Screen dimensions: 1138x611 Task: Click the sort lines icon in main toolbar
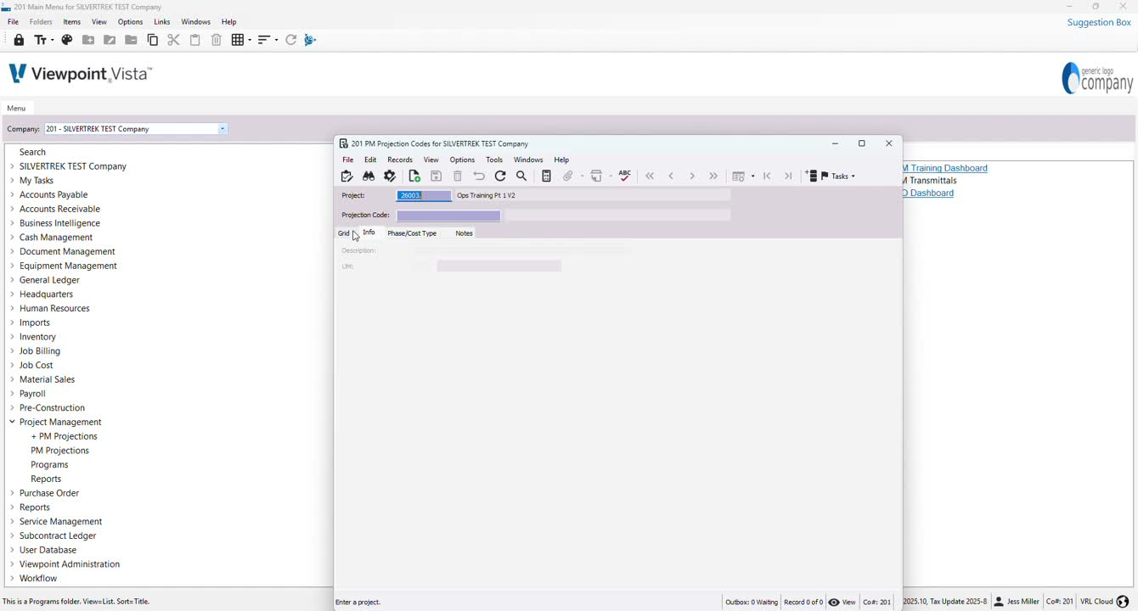[x=264, y=40]
